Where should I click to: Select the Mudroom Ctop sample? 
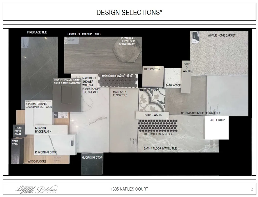coord(92,165)
